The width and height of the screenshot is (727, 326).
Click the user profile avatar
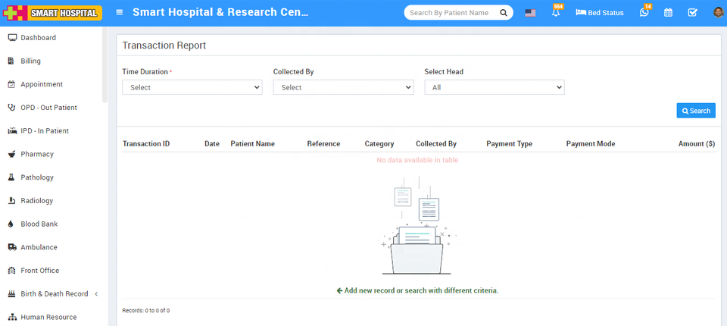click(x=717, y=13)
